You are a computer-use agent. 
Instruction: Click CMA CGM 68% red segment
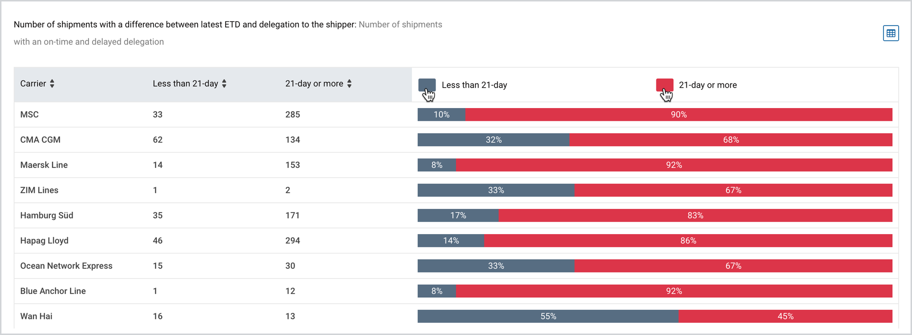tap(731, 140)
